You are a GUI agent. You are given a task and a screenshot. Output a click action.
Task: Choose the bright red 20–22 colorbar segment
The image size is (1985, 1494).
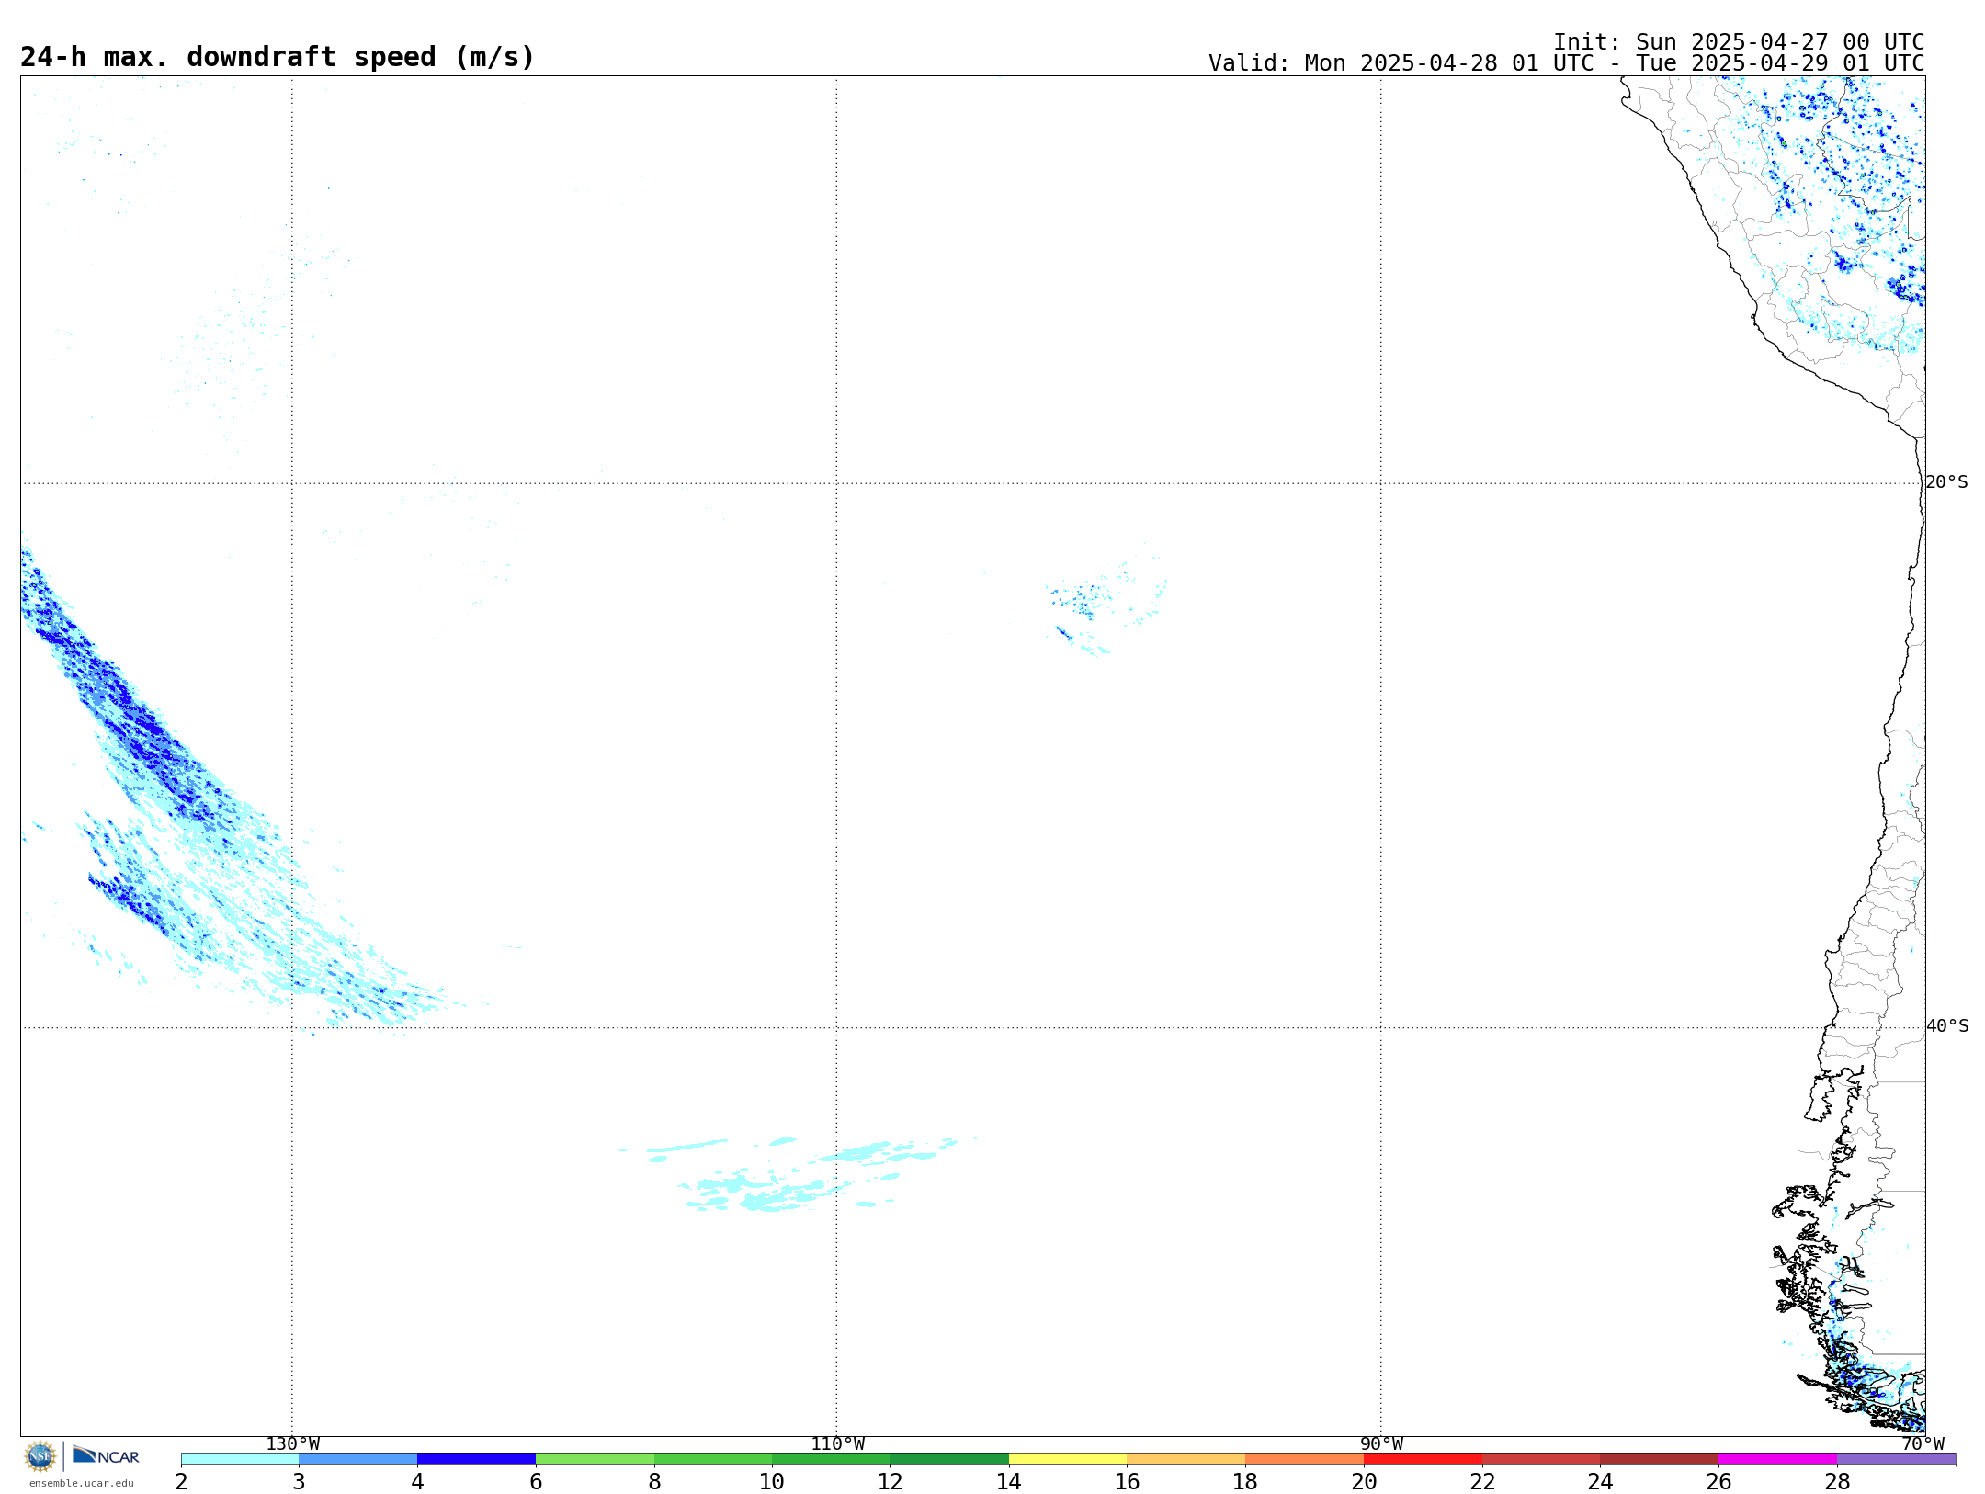[x=1423, y=1459]
